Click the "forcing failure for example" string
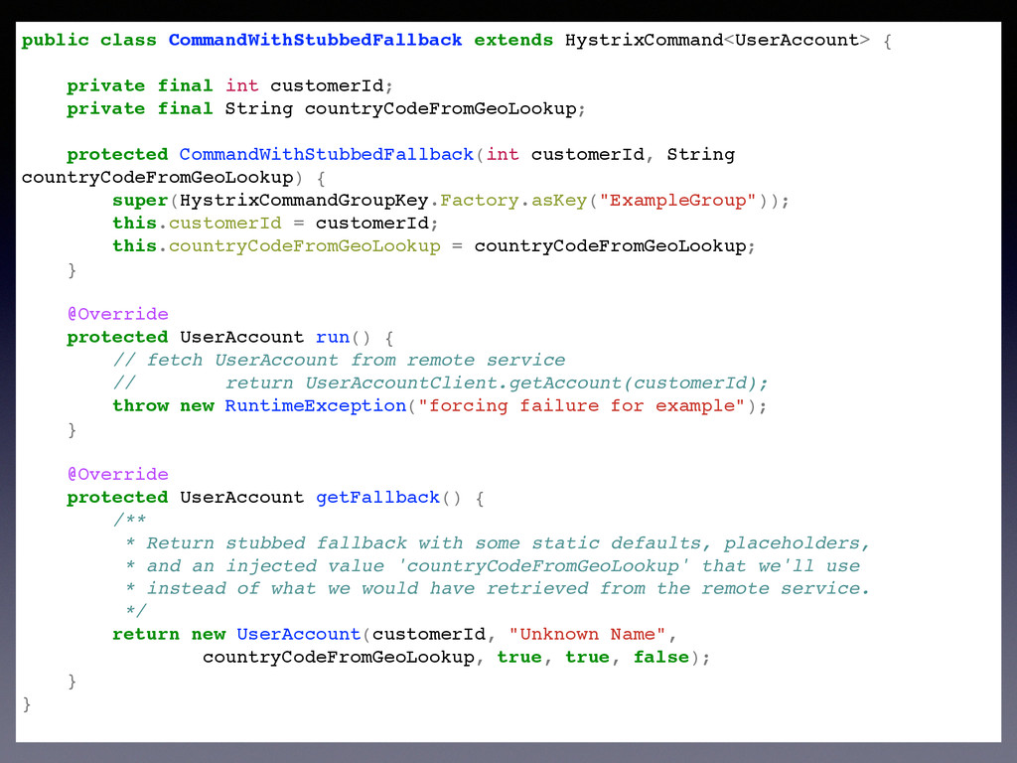 pyautogui.click(x=581, y=405)
